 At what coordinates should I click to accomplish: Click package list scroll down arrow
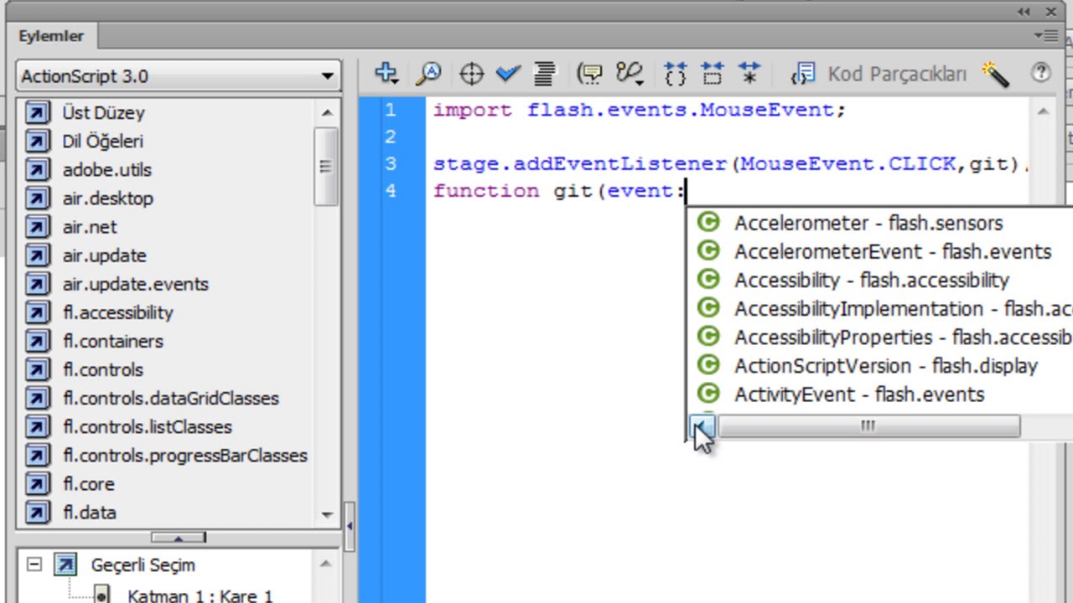(327, 515)
